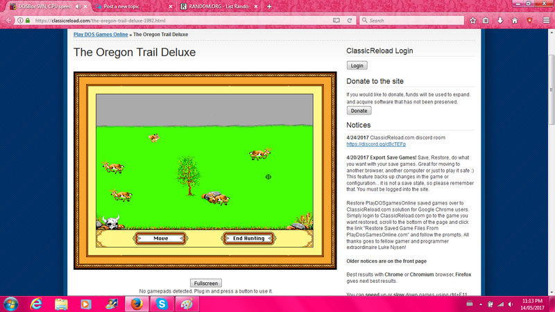The width and height of the screenshot is (555, 312).
Task: Click 'Older notices are on the front page'
Action: 386,261
